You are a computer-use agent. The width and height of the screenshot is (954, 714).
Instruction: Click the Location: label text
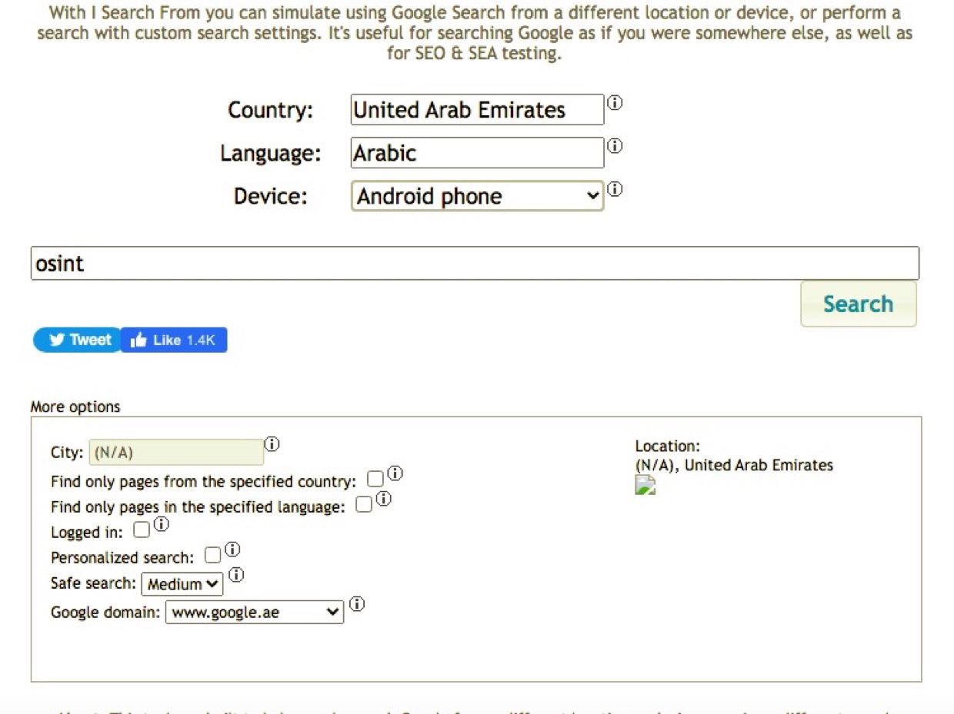point(668,446)
